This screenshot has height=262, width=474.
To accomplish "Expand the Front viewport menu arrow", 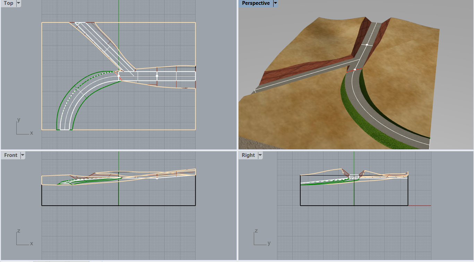I will pyautogui.click(x=23, y=156).
